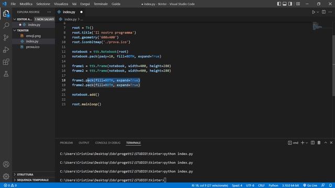Screen dimensions: 335x188
Task: Open the Run and Debug view
Action: (6, 50)
